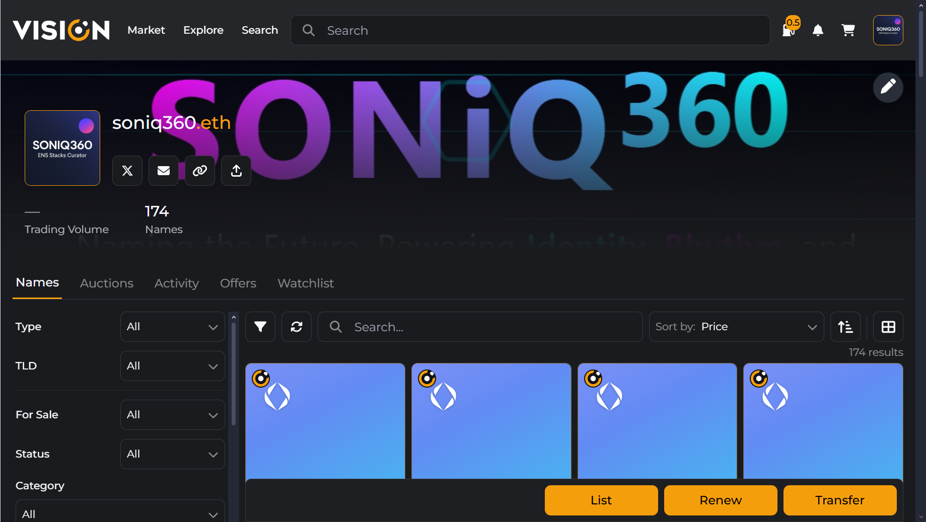Click the Transfer button
Screen dimensions: 926x522
coord(840,500)
